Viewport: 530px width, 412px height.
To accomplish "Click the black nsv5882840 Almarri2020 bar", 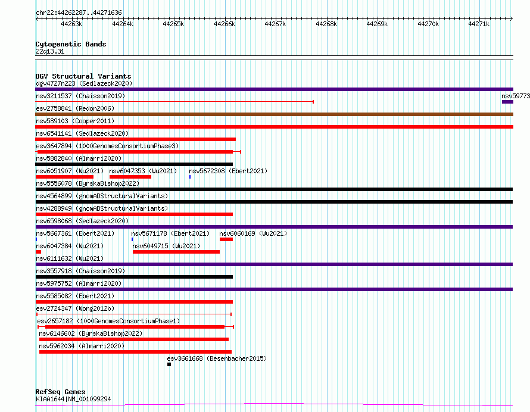I will pyautogui.click(x=134, y=164).
